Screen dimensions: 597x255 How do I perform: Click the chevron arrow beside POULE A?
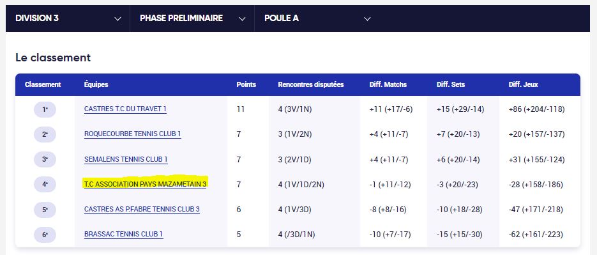(367, 19)
